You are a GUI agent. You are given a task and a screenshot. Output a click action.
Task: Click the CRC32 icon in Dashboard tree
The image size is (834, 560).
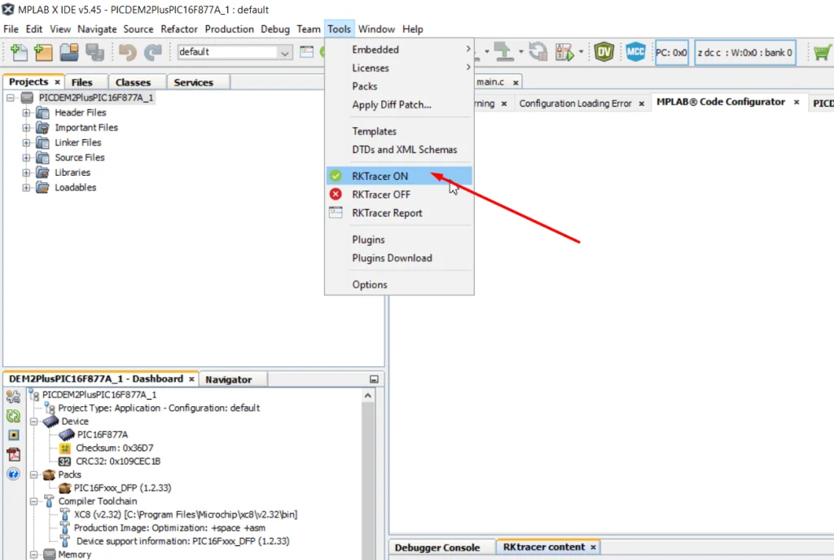coord(65,462)
